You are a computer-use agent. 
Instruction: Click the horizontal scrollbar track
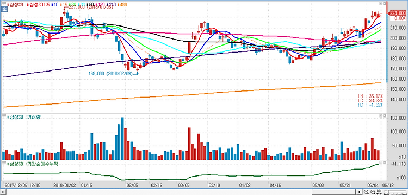point(181,192)
